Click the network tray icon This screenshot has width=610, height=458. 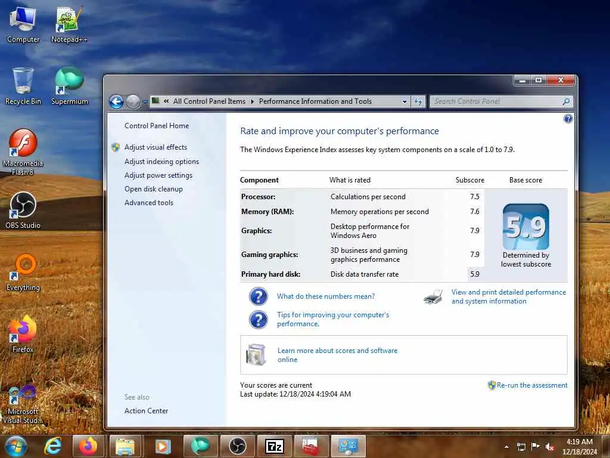point(521,447)
